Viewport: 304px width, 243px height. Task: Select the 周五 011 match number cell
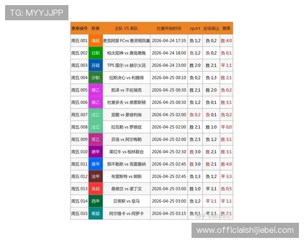(80, 164)
